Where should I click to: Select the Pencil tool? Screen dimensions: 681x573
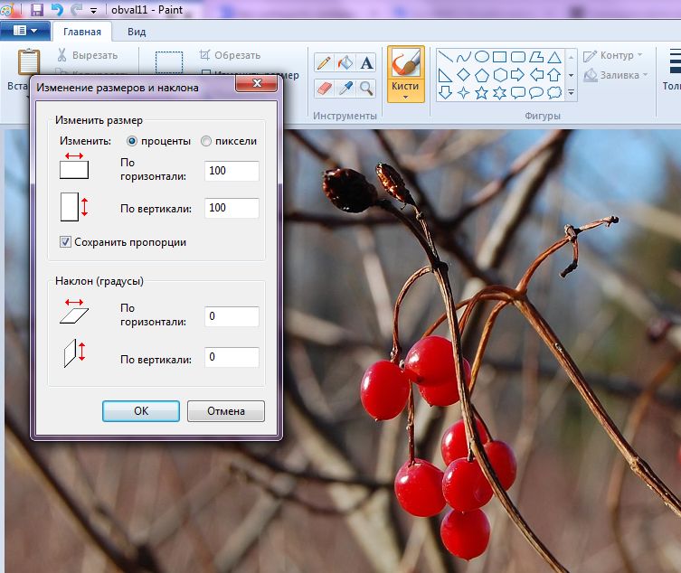[x=324, y=63]
